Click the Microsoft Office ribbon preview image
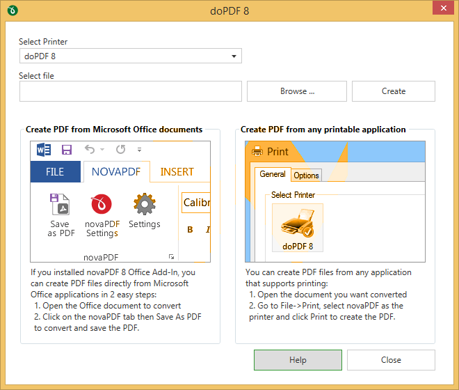 point(120,202)
